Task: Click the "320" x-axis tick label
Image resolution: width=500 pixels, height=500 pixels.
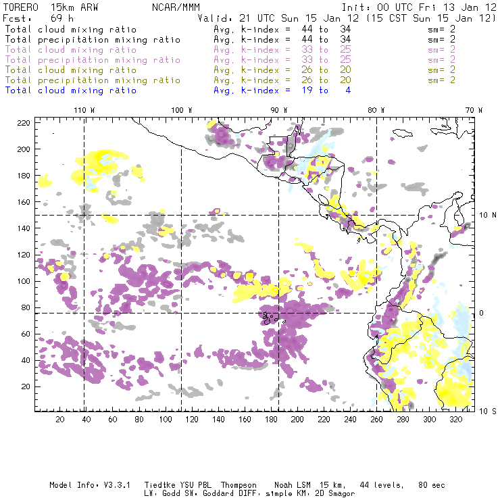Action: point(455,420)
